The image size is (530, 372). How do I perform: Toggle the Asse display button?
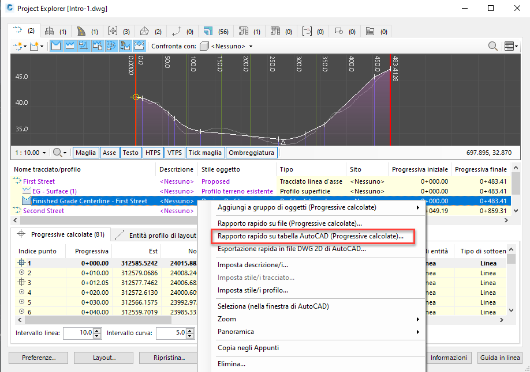(109, 153)
